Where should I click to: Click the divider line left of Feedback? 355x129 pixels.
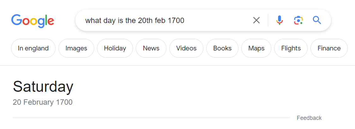[151, 118]
